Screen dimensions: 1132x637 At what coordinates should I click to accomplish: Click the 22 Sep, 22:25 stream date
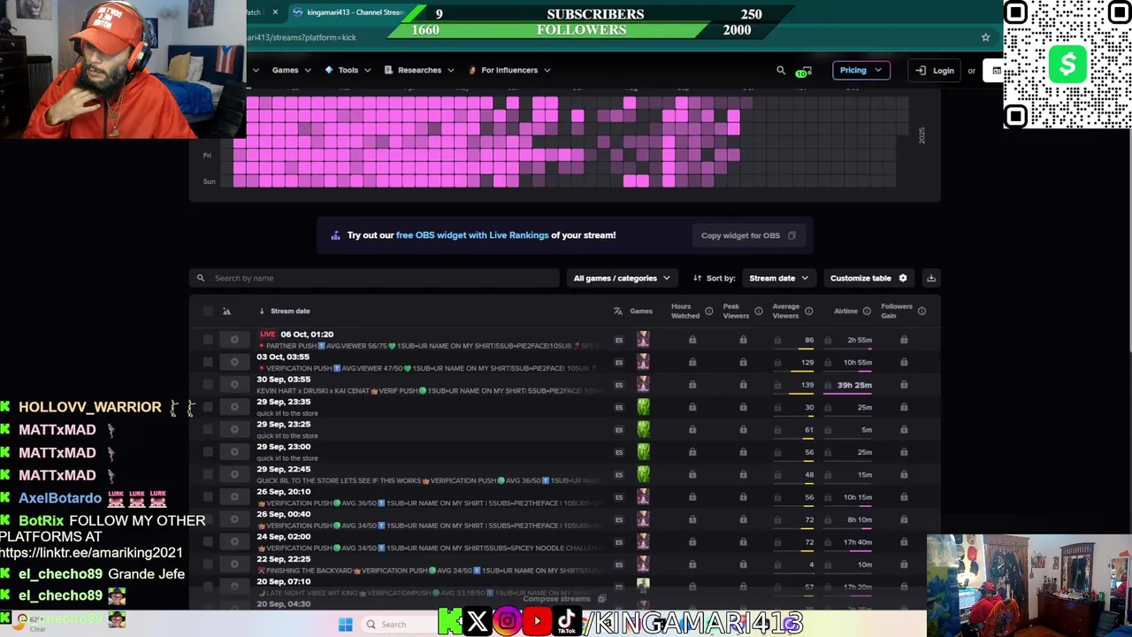283,559
